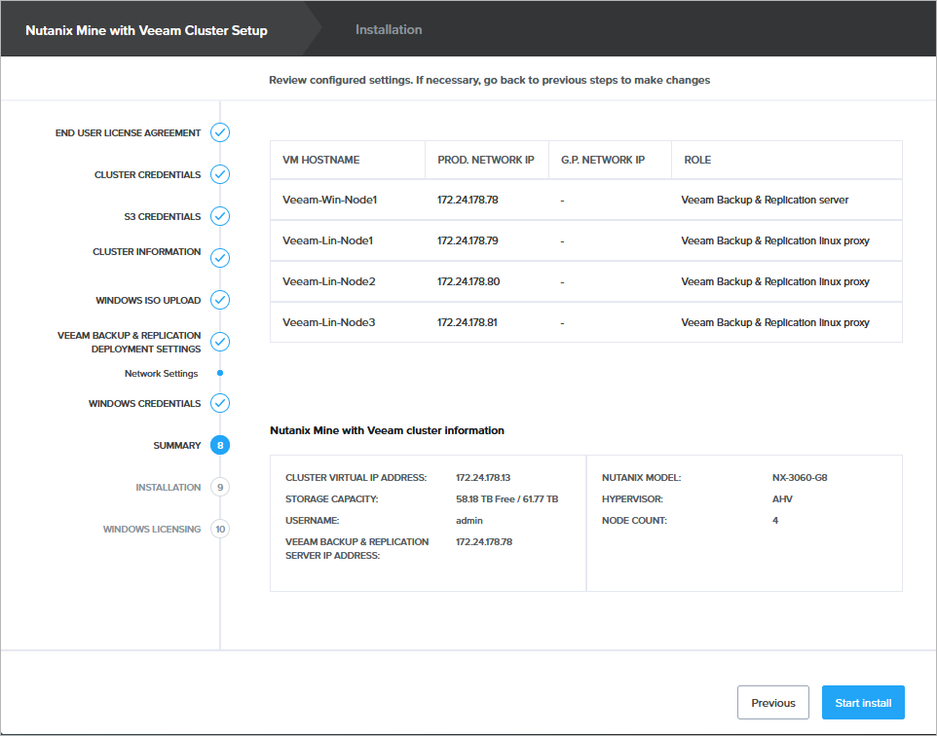This screenshot has width=937, height=736.
Task: Open the Cluster Credentials step label
Action: coord(148,174)
